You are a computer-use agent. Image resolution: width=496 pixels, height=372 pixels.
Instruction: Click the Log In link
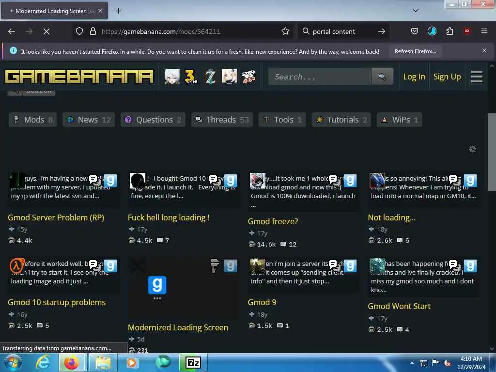414,77
